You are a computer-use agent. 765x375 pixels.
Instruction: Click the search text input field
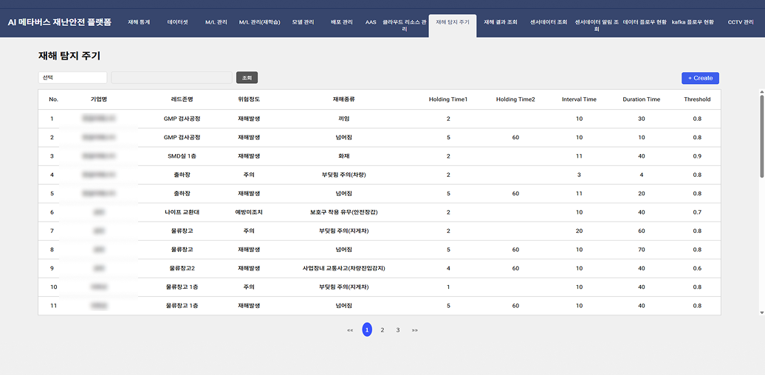point(172,77)
